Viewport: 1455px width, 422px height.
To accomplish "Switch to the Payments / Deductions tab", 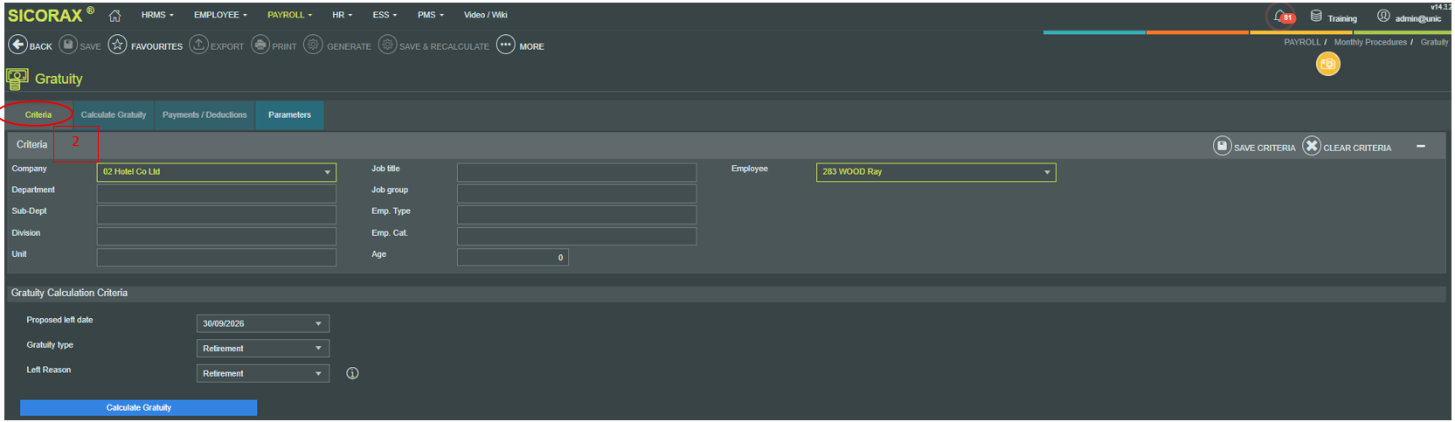I will point(204,114).
